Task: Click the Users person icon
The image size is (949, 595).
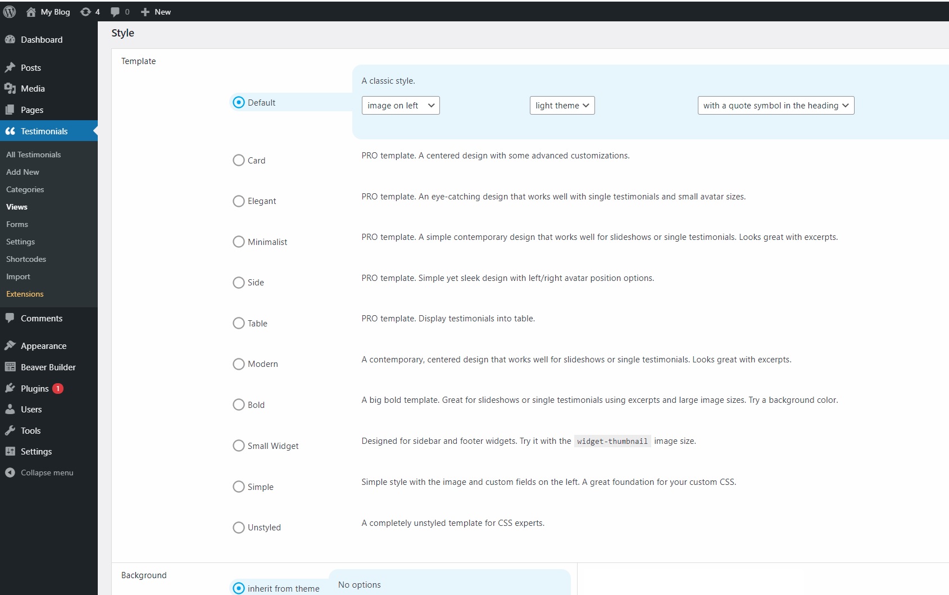Action: (10, 409)
